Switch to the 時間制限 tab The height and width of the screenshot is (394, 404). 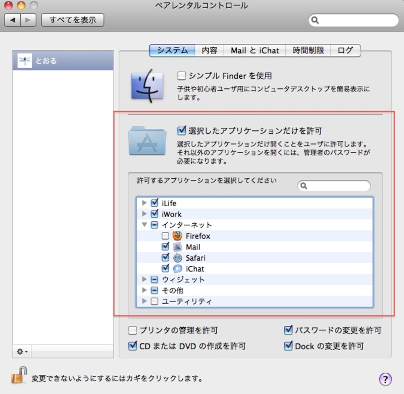click(x=308, y=50)
